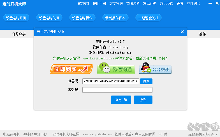Click the 设置定时开机 button
The width and height of the screenshot is (220, 137).
pyautogui.click(x=16, y=18)
